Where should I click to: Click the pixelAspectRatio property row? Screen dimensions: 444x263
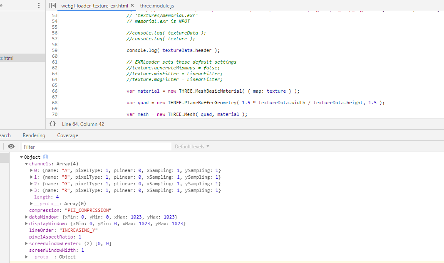coord(55,237)
